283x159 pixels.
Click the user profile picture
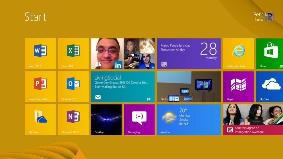[x=270, y=16]
